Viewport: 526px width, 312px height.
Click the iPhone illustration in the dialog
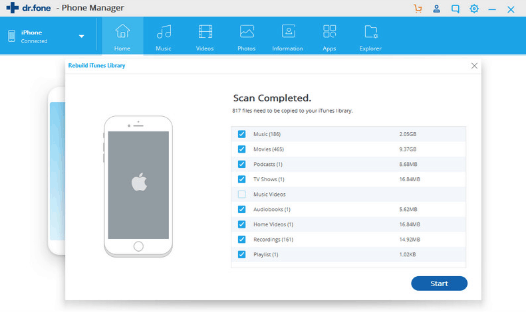[x=138, y=187]
